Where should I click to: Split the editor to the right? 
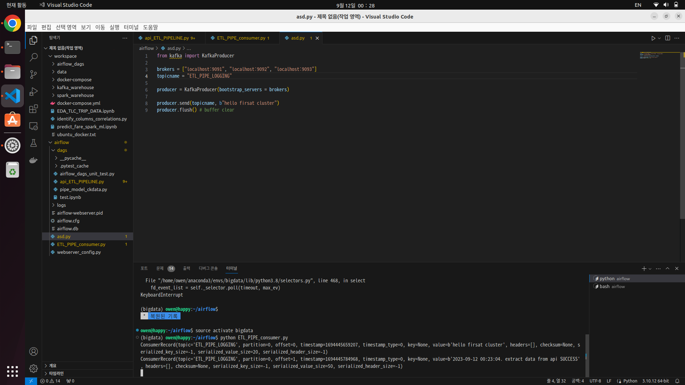(668, 38)
